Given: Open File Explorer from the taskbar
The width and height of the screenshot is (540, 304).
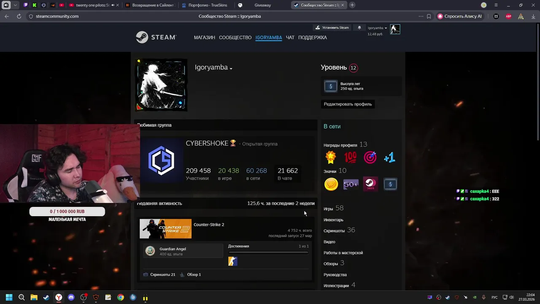Looking at the screenshot, I should [34, 297].
